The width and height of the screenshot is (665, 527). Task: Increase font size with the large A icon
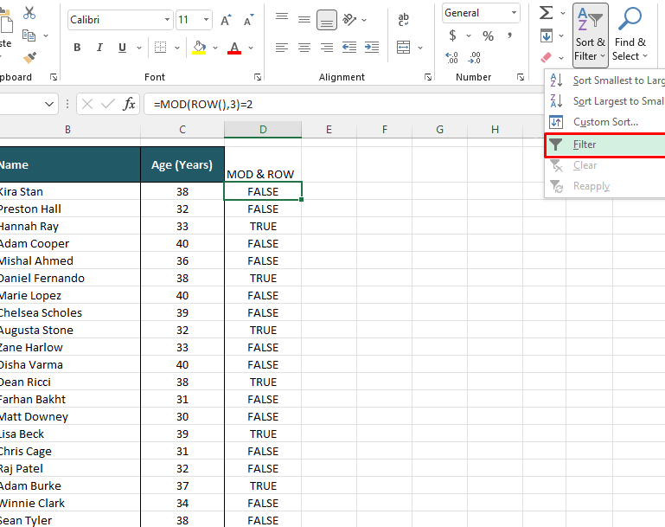tap(226, 20)
